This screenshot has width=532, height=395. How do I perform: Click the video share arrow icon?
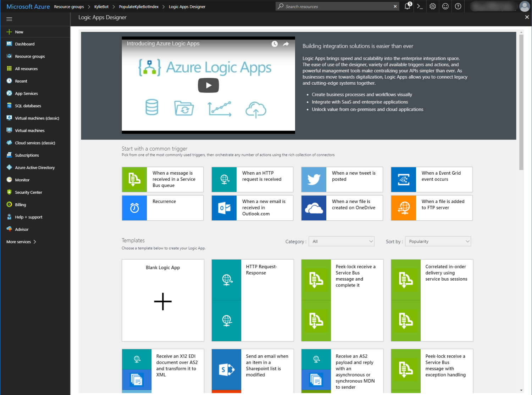(286, 44)
